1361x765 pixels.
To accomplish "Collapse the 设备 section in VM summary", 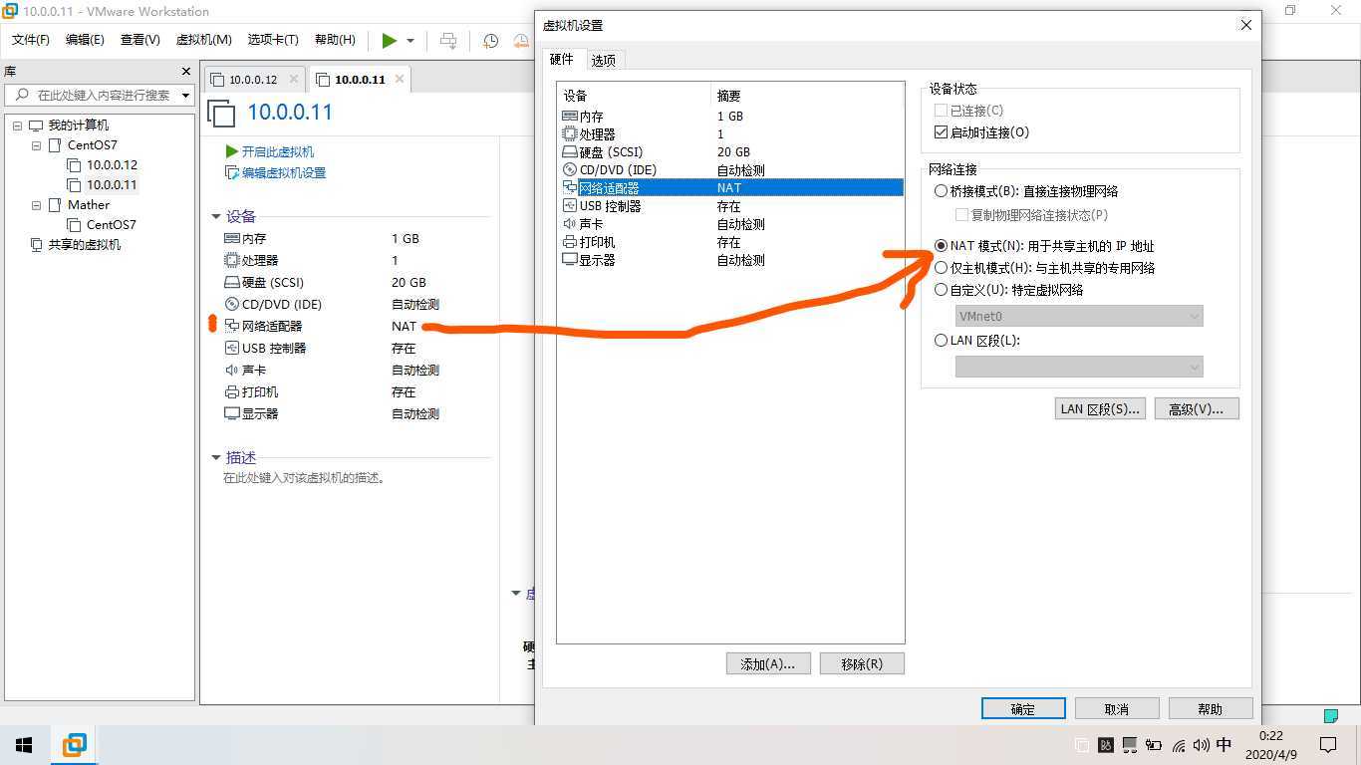I will point(216,217).
